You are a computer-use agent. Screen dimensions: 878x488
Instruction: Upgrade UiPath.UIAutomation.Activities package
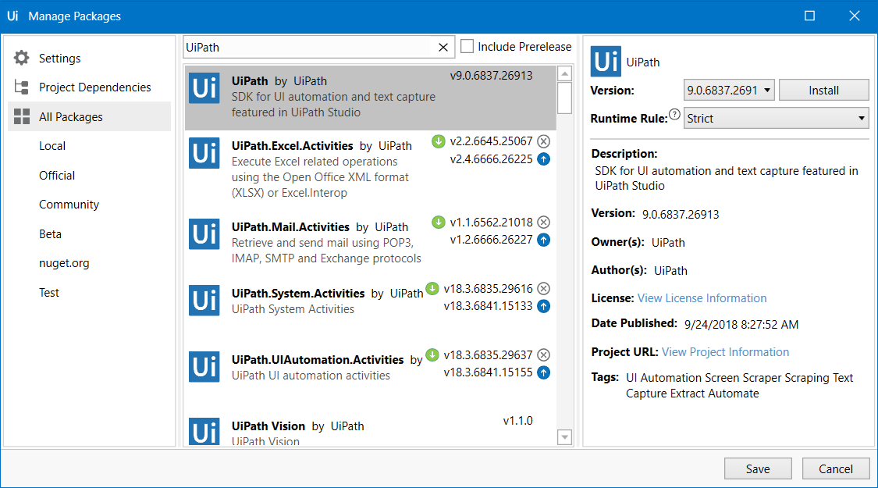coord(544,372)
